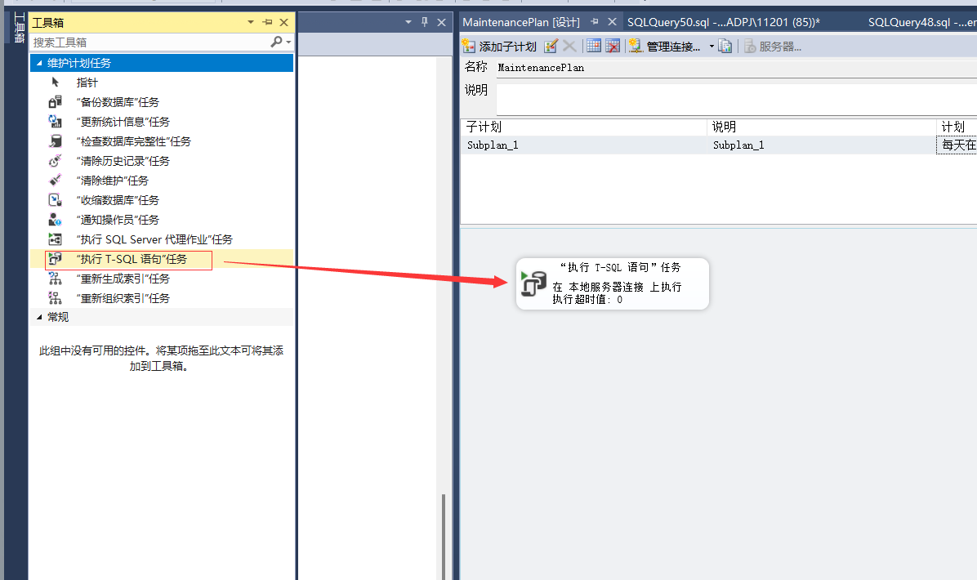Click the subplan schedule calendar icon
This screenshot has height=580, width=977.
click(594, 46)
